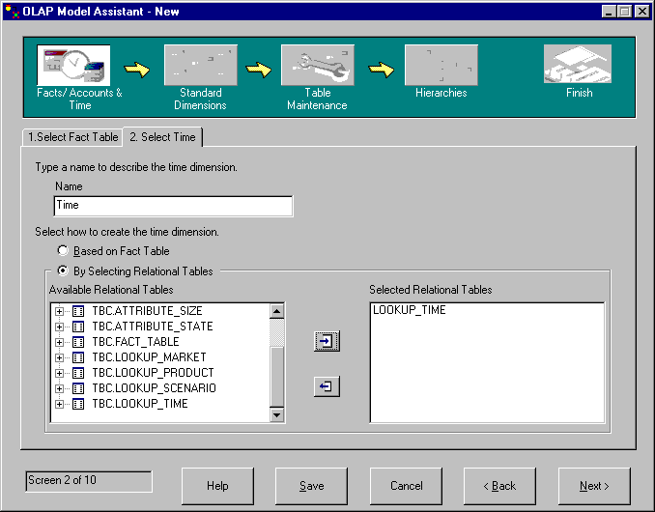Click the Finish step icon

tap(578, 65)
